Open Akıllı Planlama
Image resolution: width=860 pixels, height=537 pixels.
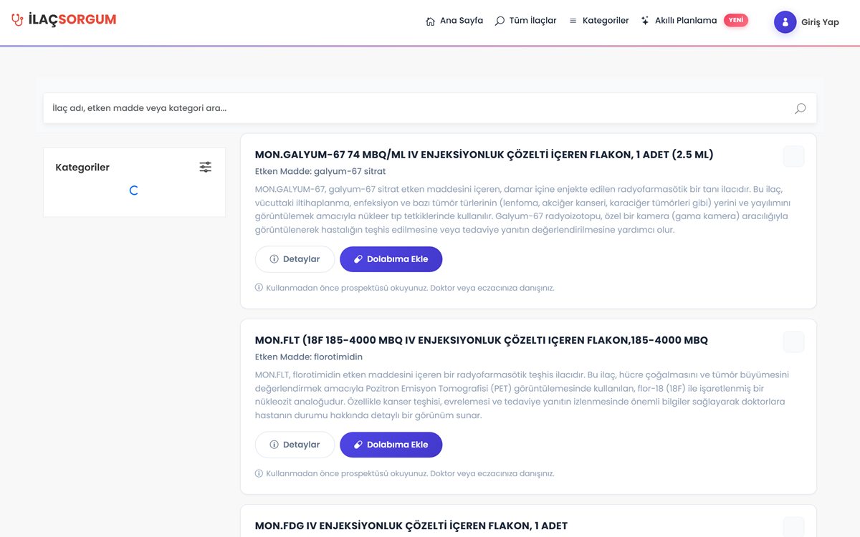[x=679, y=21]
